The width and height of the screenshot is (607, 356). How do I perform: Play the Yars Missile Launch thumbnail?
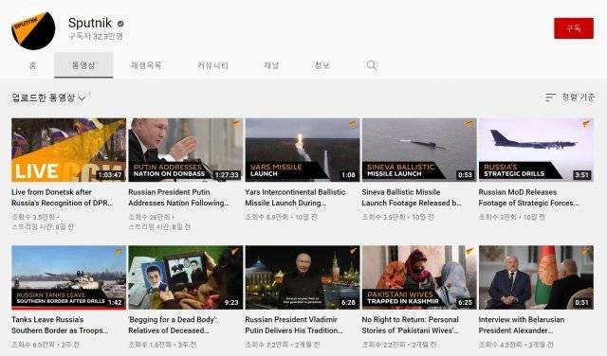pos(303,150)
